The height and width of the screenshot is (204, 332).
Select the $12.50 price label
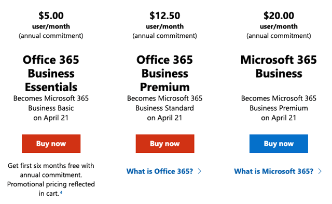pos(165,16)
